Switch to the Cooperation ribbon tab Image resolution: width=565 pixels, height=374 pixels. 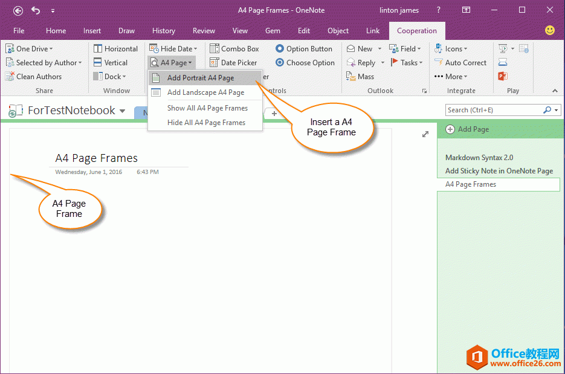417,31
